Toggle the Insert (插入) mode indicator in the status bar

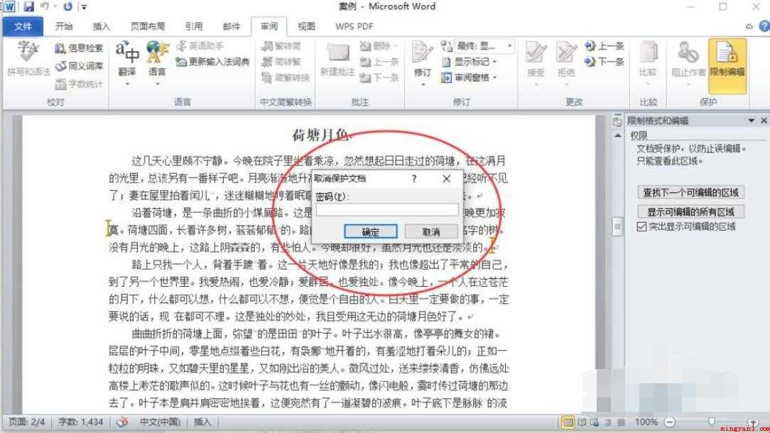pos(202,422)
